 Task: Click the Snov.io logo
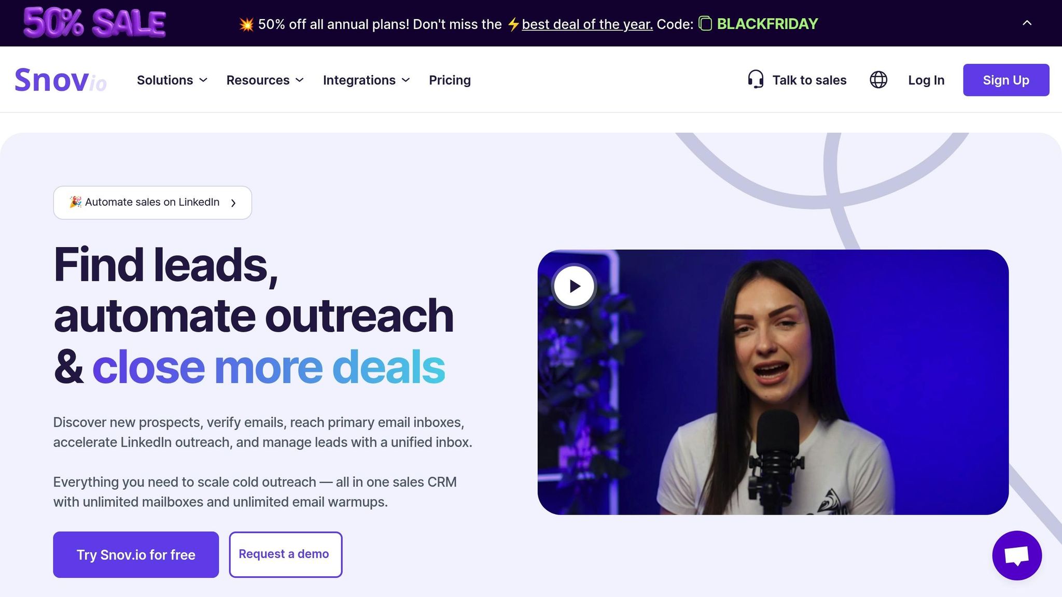[x=61, y=80]
